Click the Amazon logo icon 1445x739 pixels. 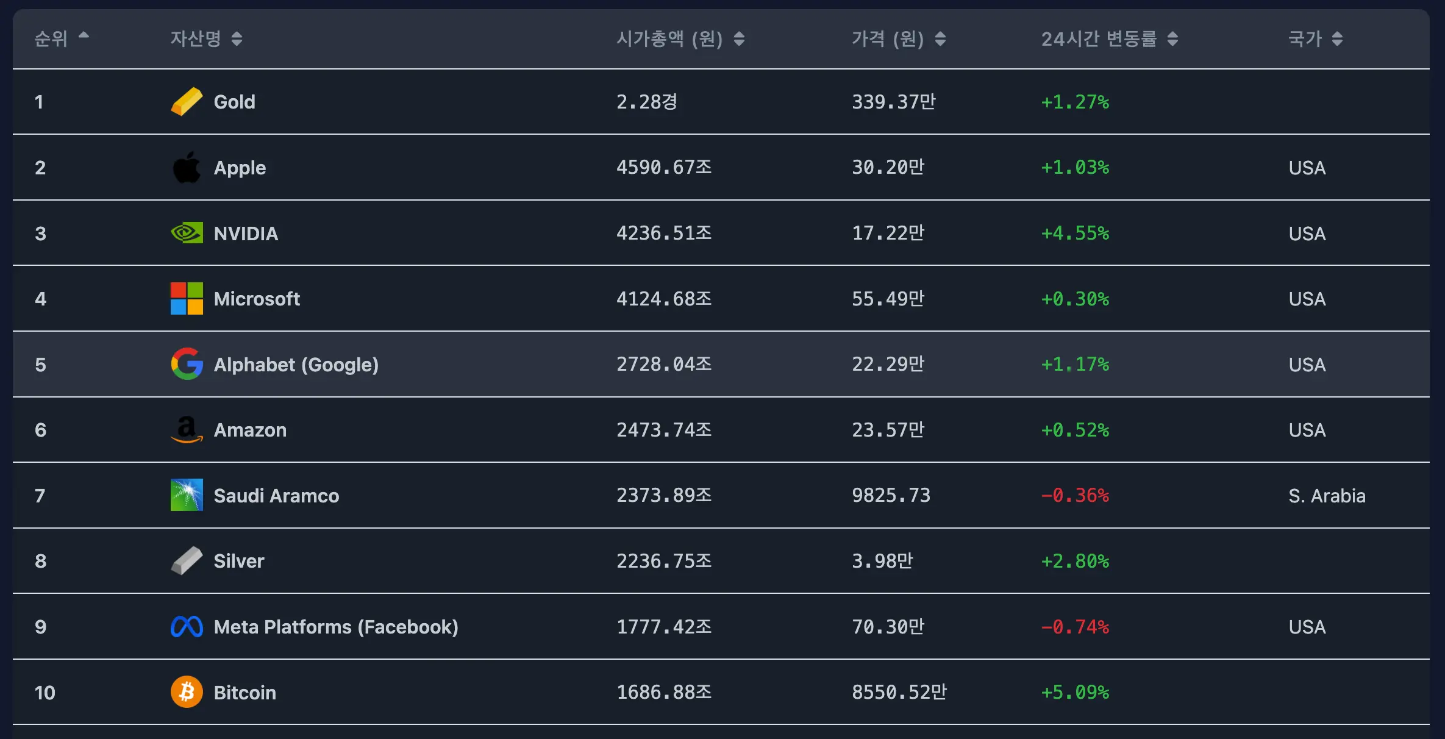pos(187,430)
